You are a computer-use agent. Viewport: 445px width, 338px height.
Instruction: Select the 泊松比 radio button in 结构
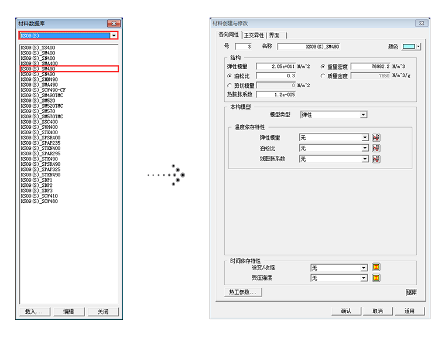tap(230, 76)
